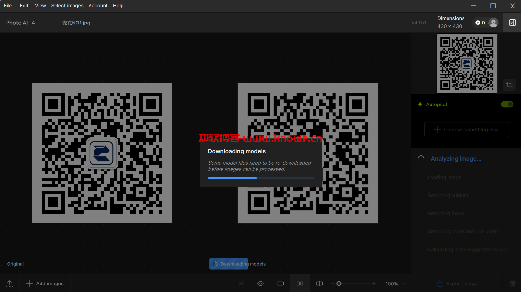Open the user profile avatar
Screen dimensions: 521x292
(x=493, y=23)
